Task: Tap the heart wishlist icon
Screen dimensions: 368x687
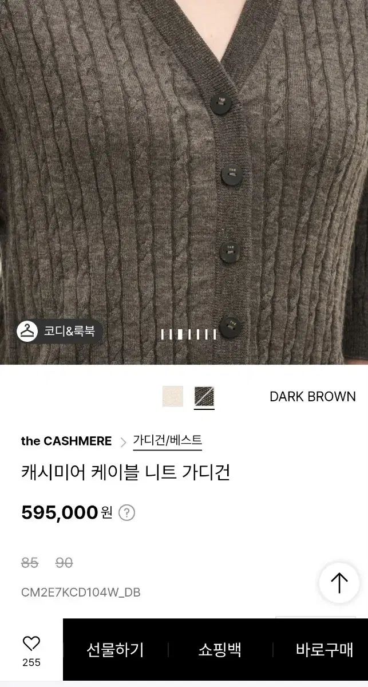Action: click(31, 643)
